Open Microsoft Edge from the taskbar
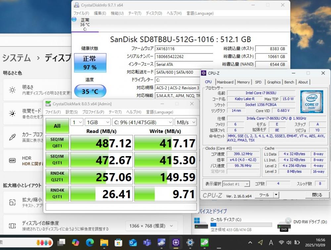331x250 pixels. [90, 243]
